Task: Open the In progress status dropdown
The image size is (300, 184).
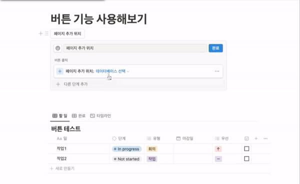Action: (126, 149)
